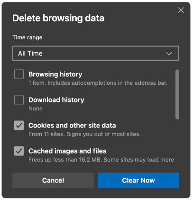Click the '1 item. Includes autocompletions' description
Image resolution: width=193 pixels, height=200 pixels.
(x=98, y=83)
